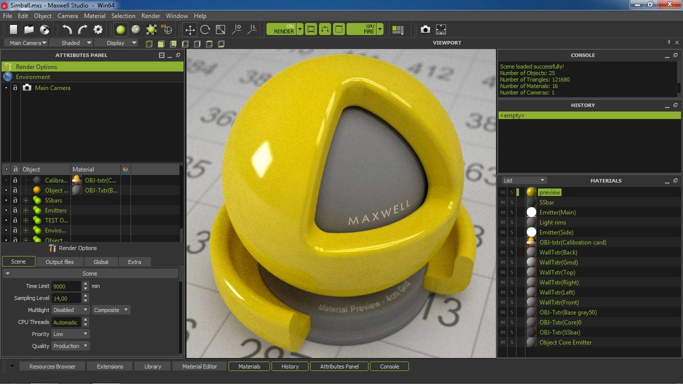Undo the last action with arrow icon
The image size is (683, 384).
point(67,29)
